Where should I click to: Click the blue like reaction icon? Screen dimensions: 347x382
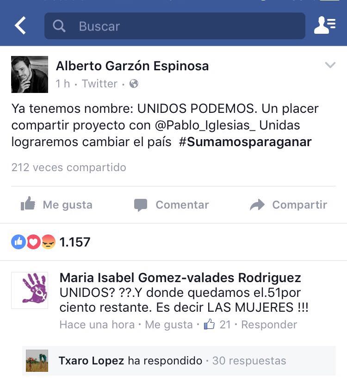[19, 242]
